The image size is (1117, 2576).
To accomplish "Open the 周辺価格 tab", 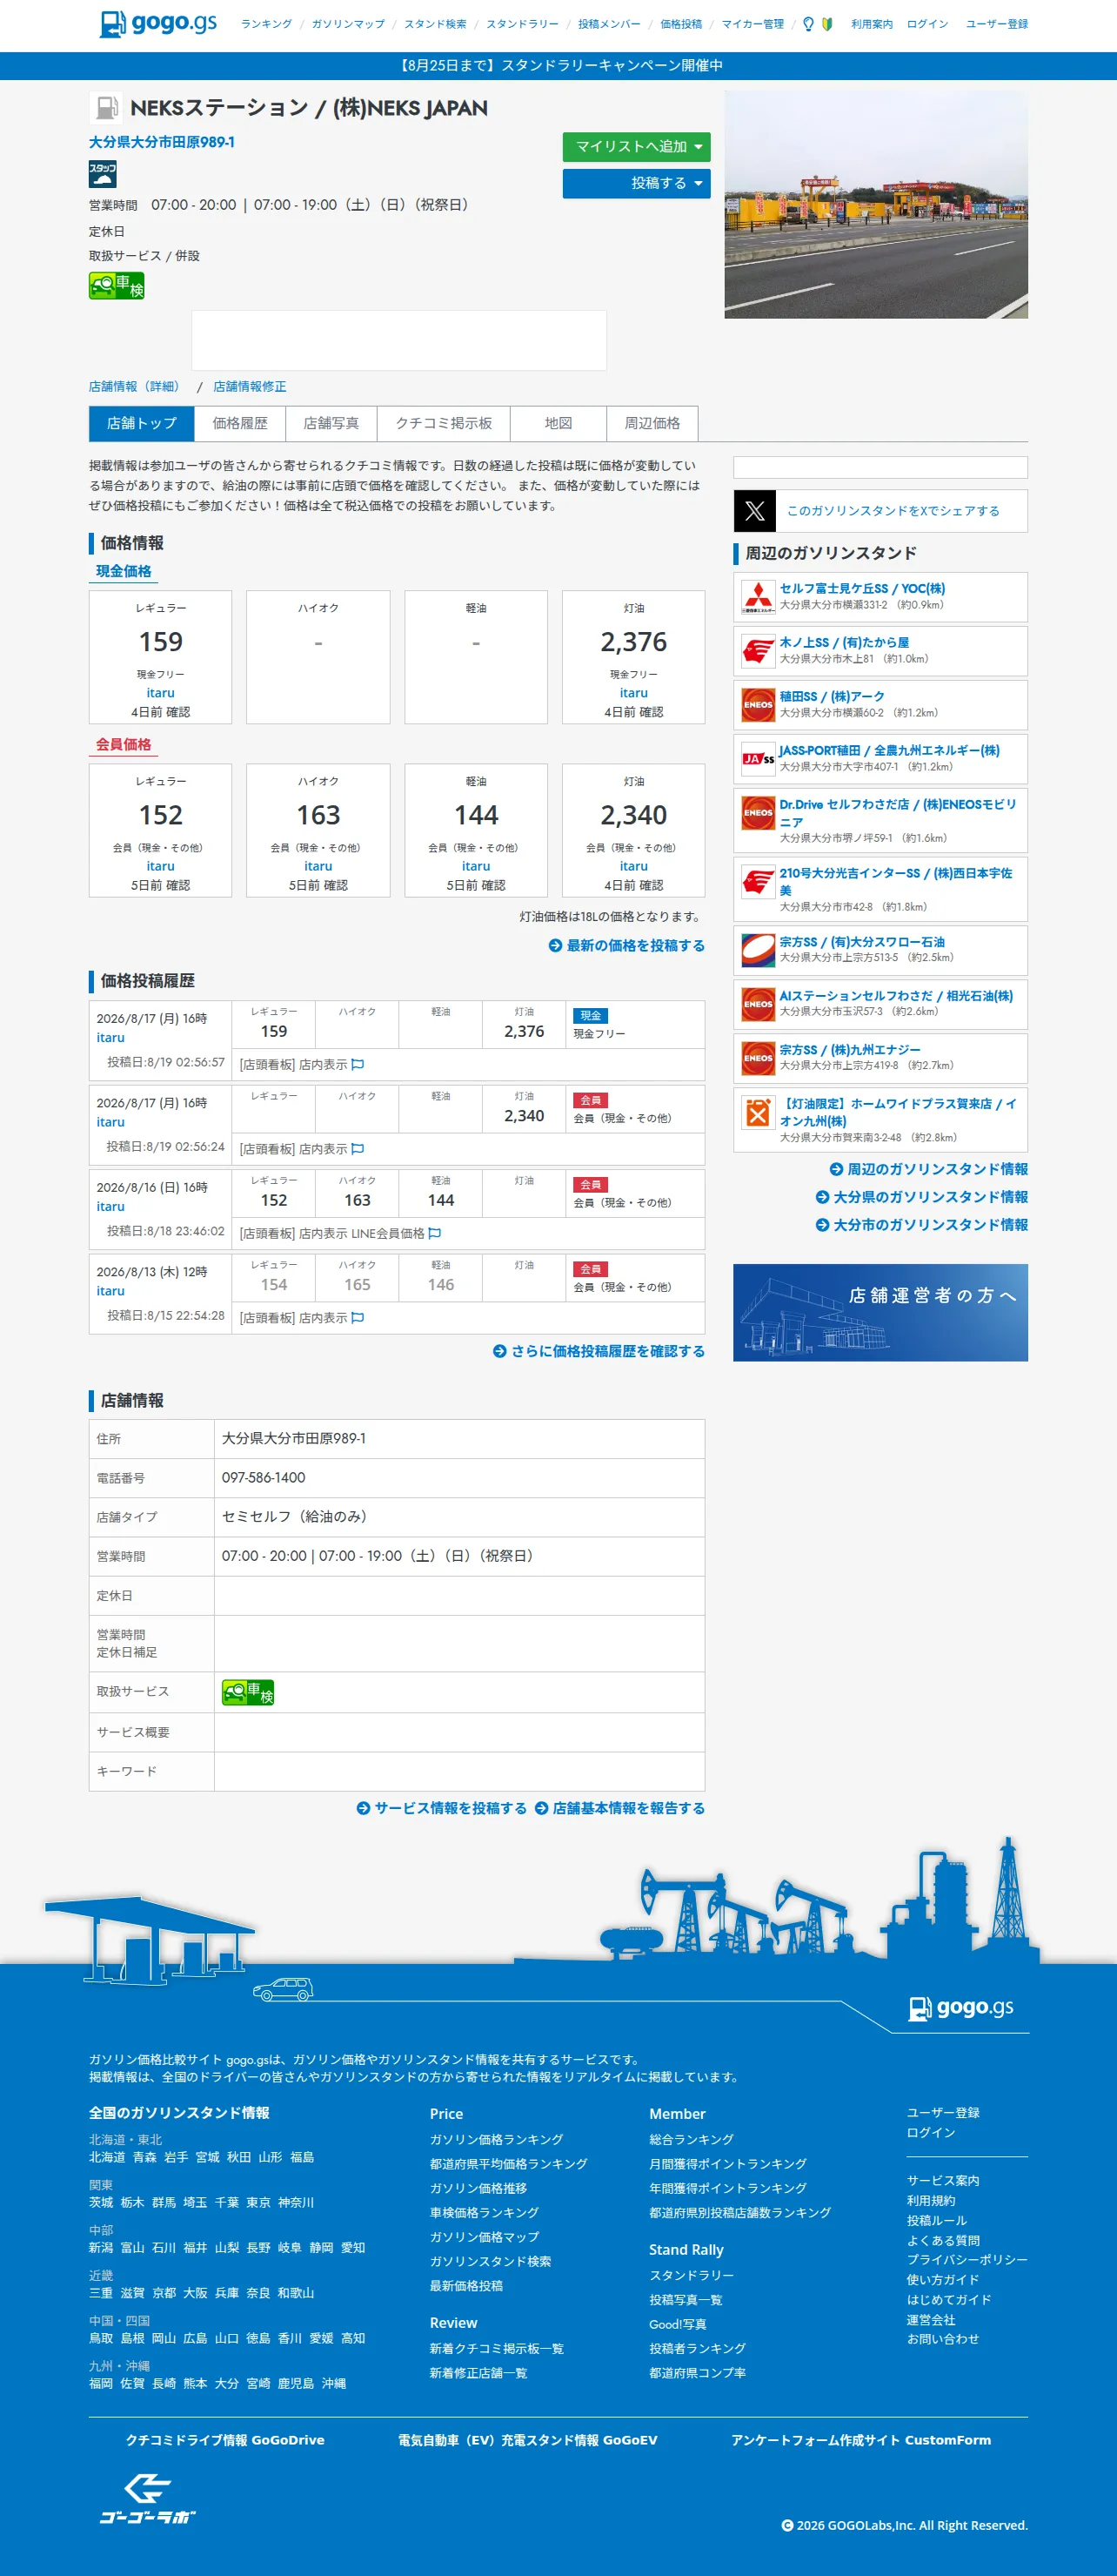I will 652,424.
